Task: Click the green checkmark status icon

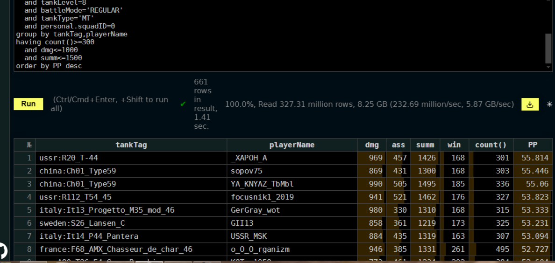Action: point(183,104)
